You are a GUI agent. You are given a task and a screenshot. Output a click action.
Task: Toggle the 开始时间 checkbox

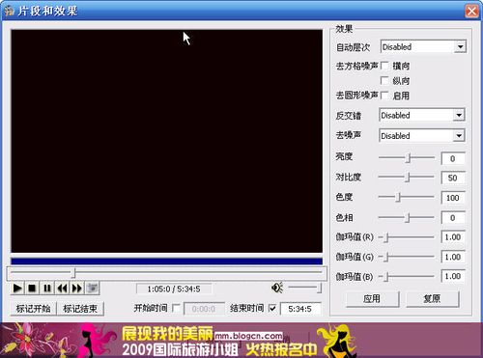click(x=176, y=308)
